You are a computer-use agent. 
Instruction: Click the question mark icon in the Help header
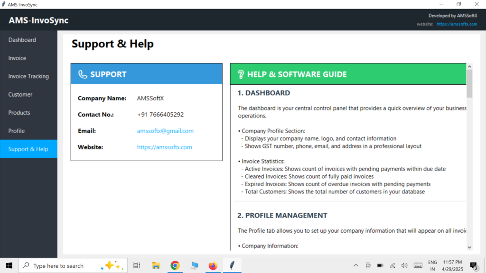(x=241, y=74)
